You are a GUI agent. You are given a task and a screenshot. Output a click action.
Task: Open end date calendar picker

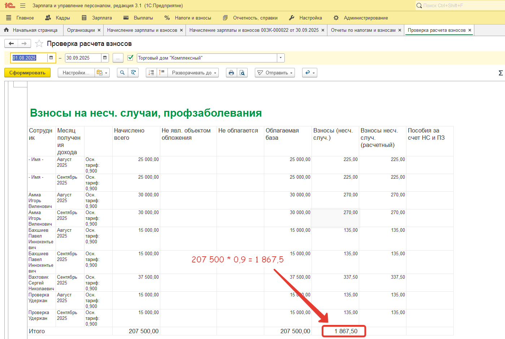tap(105, 58)
